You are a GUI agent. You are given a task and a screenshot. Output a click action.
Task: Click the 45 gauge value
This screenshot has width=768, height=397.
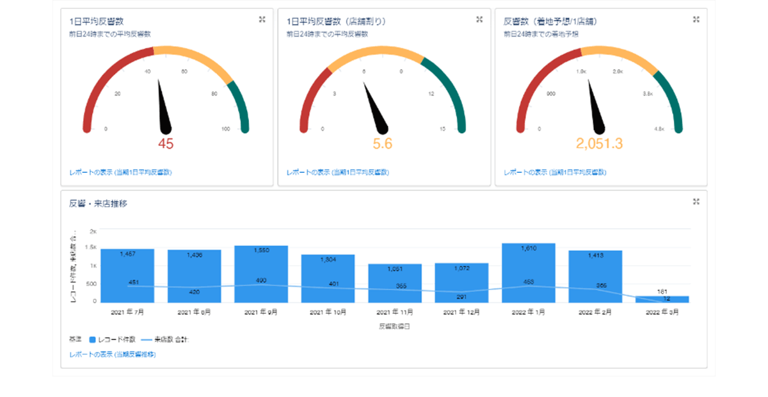pyautogui.click(x=166, y=144)
